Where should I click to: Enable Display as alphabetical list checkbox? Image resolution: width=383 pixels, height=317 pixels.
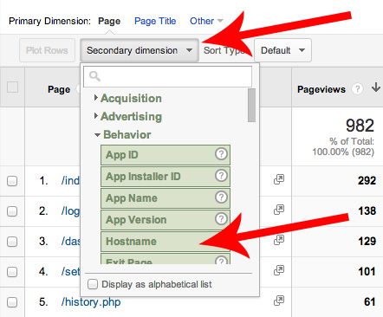[x=93, y=284]
